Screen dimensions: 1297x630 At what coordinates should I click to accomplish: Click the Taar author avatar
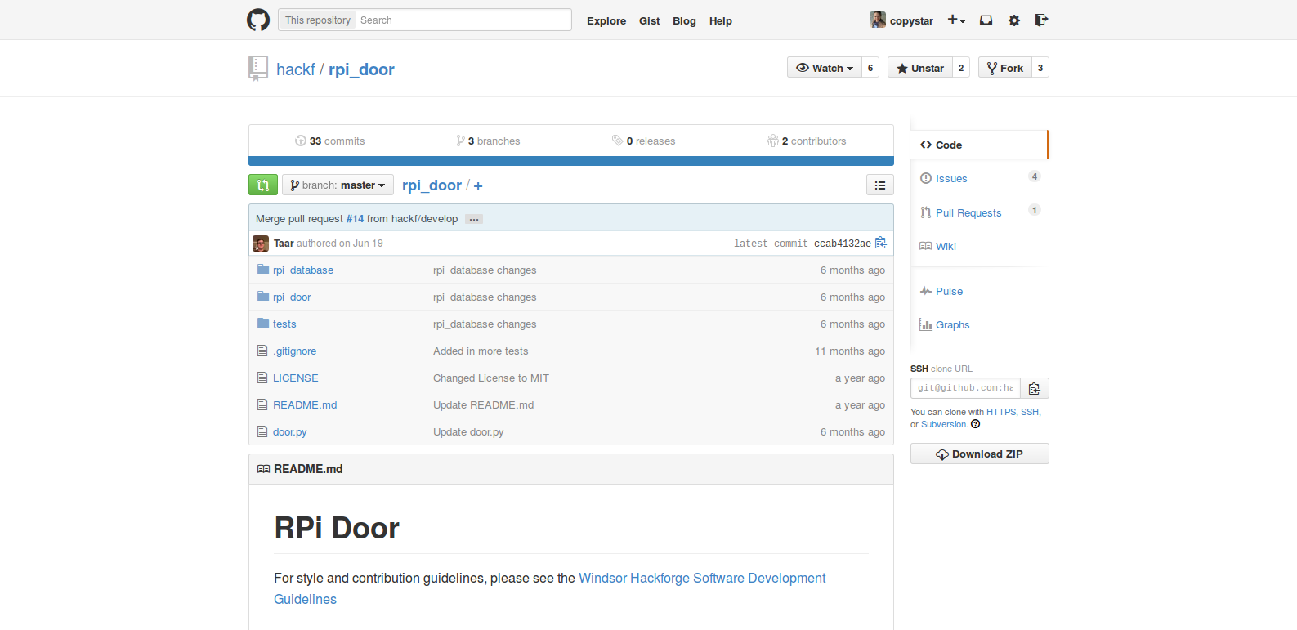pos(261,244)
